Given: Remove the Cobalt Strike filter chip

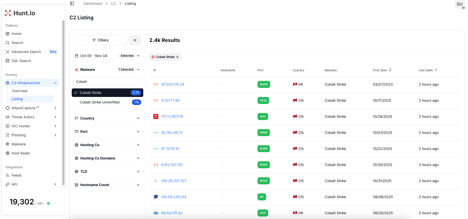Looking at the screenshot, I should 177,57.
